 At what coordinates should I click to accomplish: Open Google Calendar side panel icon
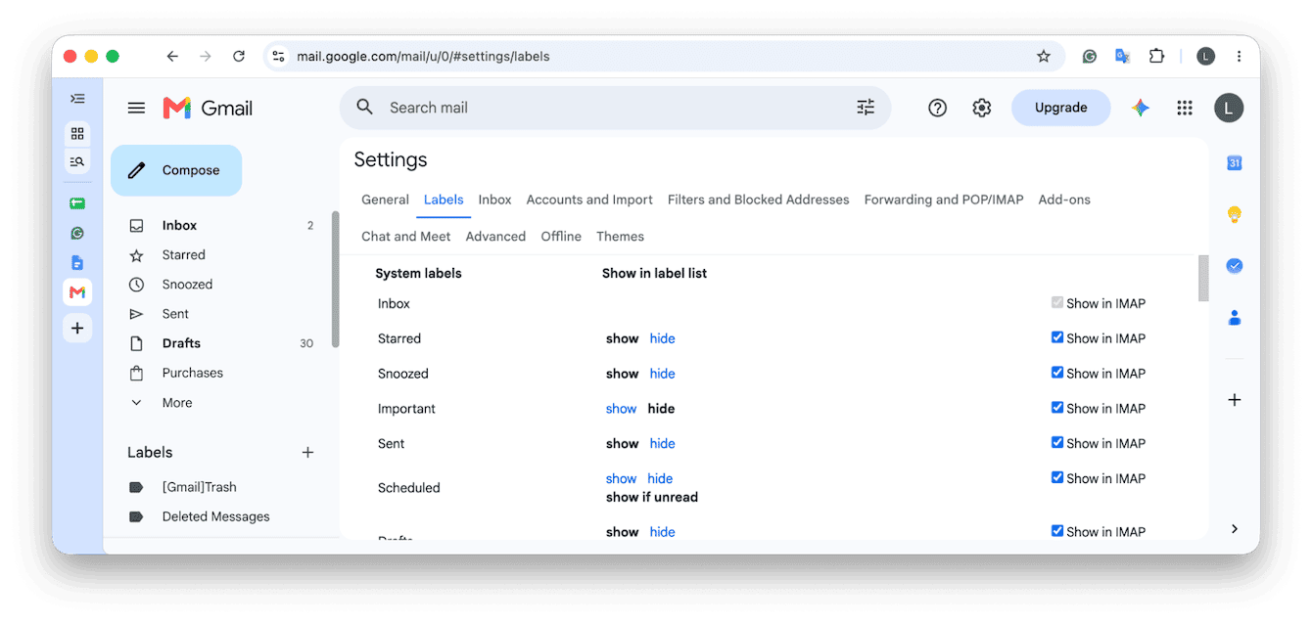pyautogui.click(x=1235, y=163)
